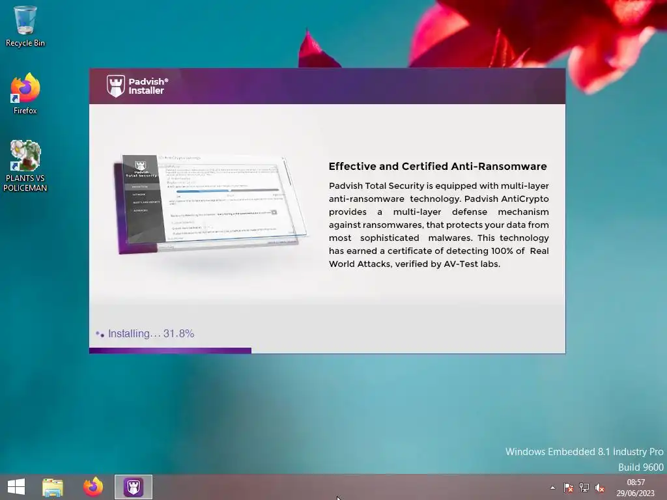667x500 pixels.
Task: Open File Explorer from the taskbar
Action: tap(53, 487)
